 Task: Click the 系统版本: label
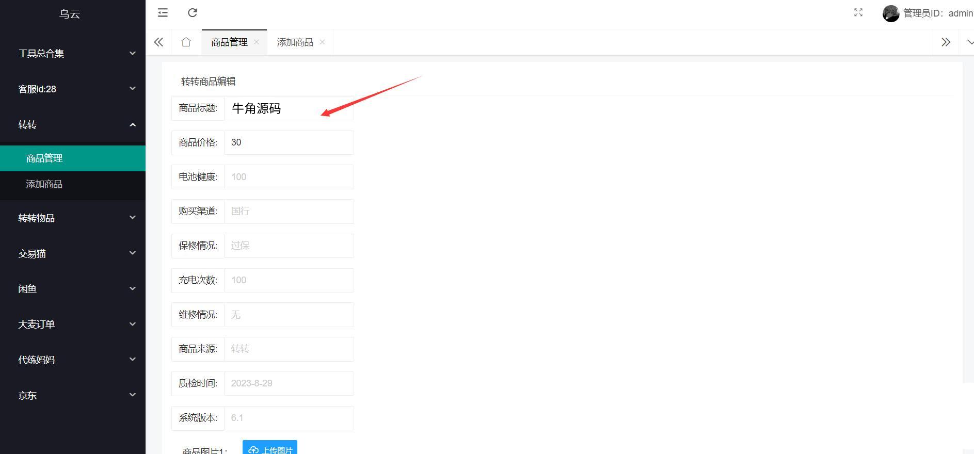click(198, 418)
